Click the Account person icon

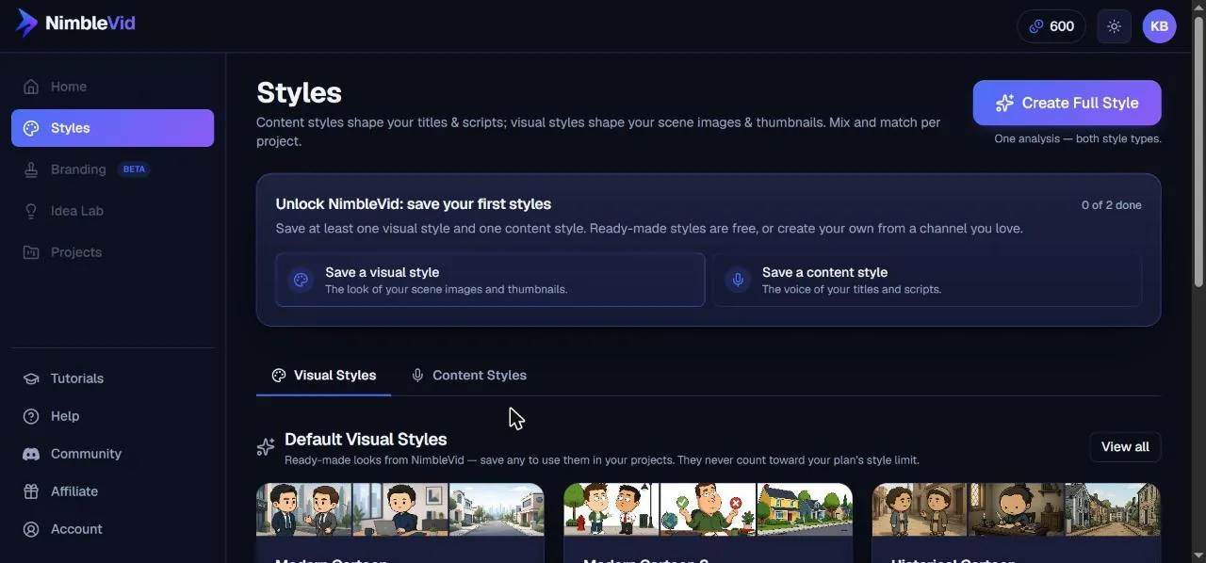point(31,529)
